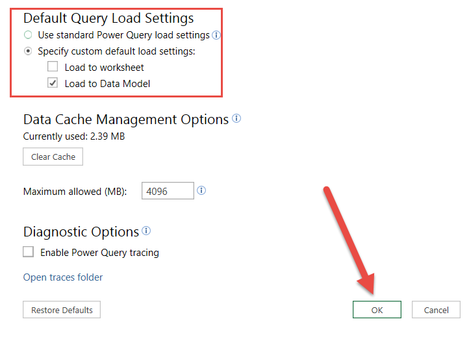The height and width of the screenshot is (343, 469).
Task: Enable the Load to worksheet checkbox
Action: (x=53, y=67)
